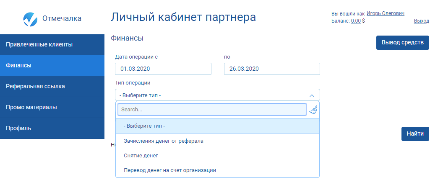Click the Отмечалка checkmark logo icon
This screenshot has width=430, height=190.
30,19
